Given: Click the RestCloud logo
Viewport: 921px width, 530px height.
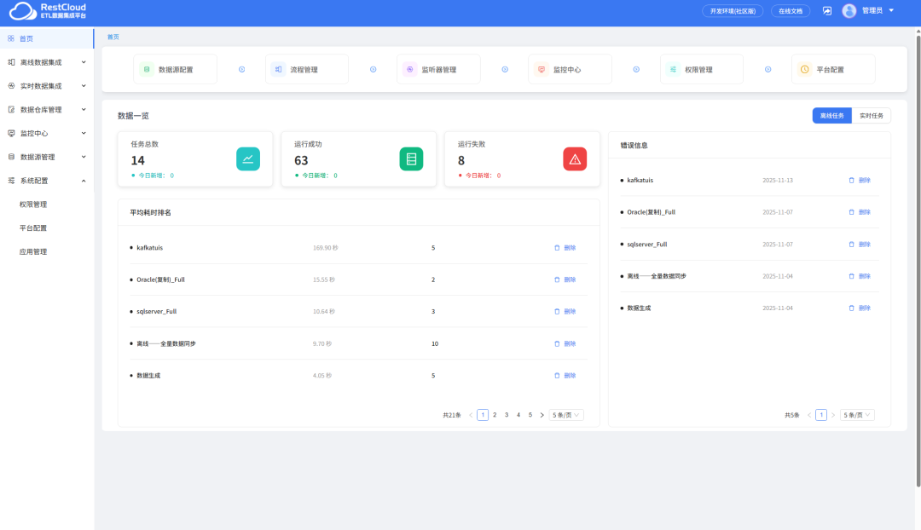Looking at the screenshot, I should tap(48, 10).
